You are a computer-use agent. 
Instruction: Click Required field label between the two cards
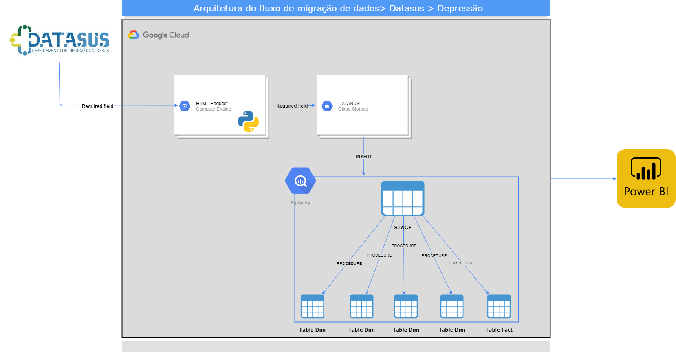tap(292, 106)
